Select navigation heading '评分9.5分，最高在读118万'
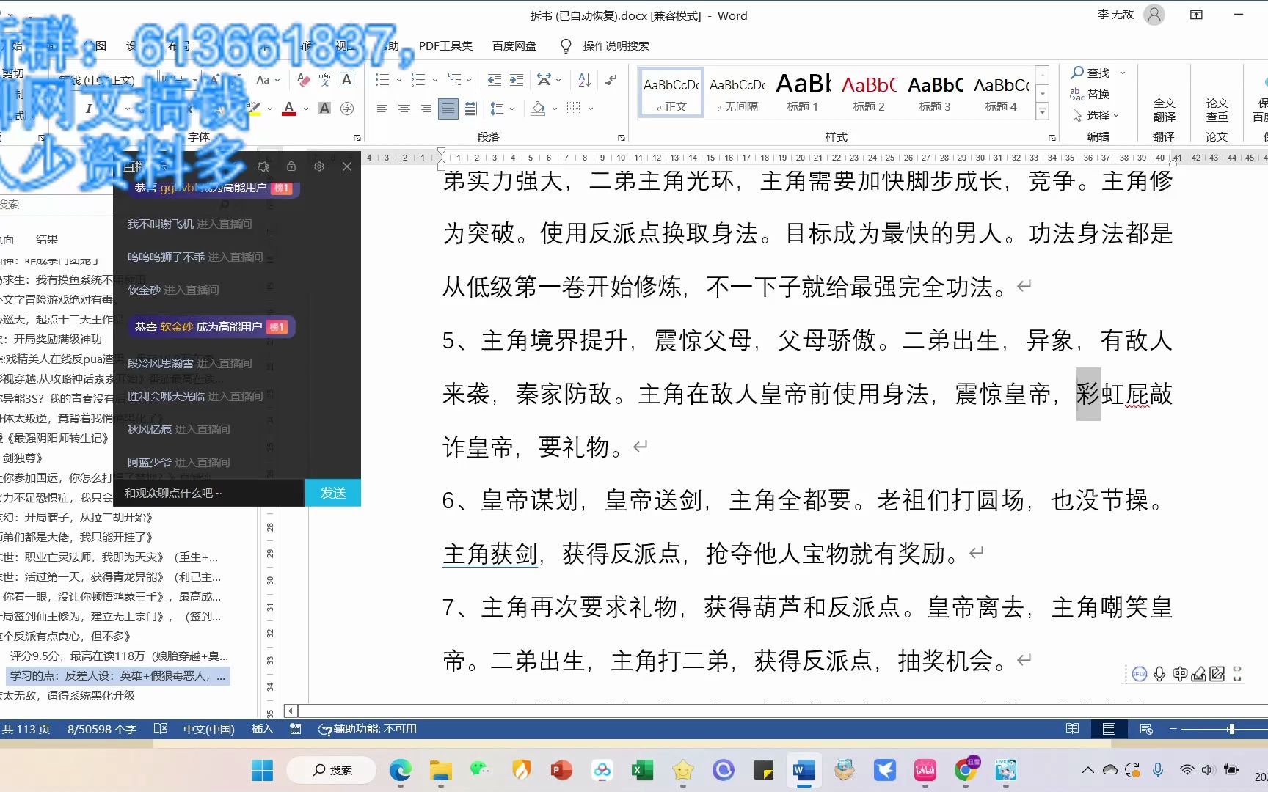The width and height of the screenshot is (1268, 792). click(119, 656)
